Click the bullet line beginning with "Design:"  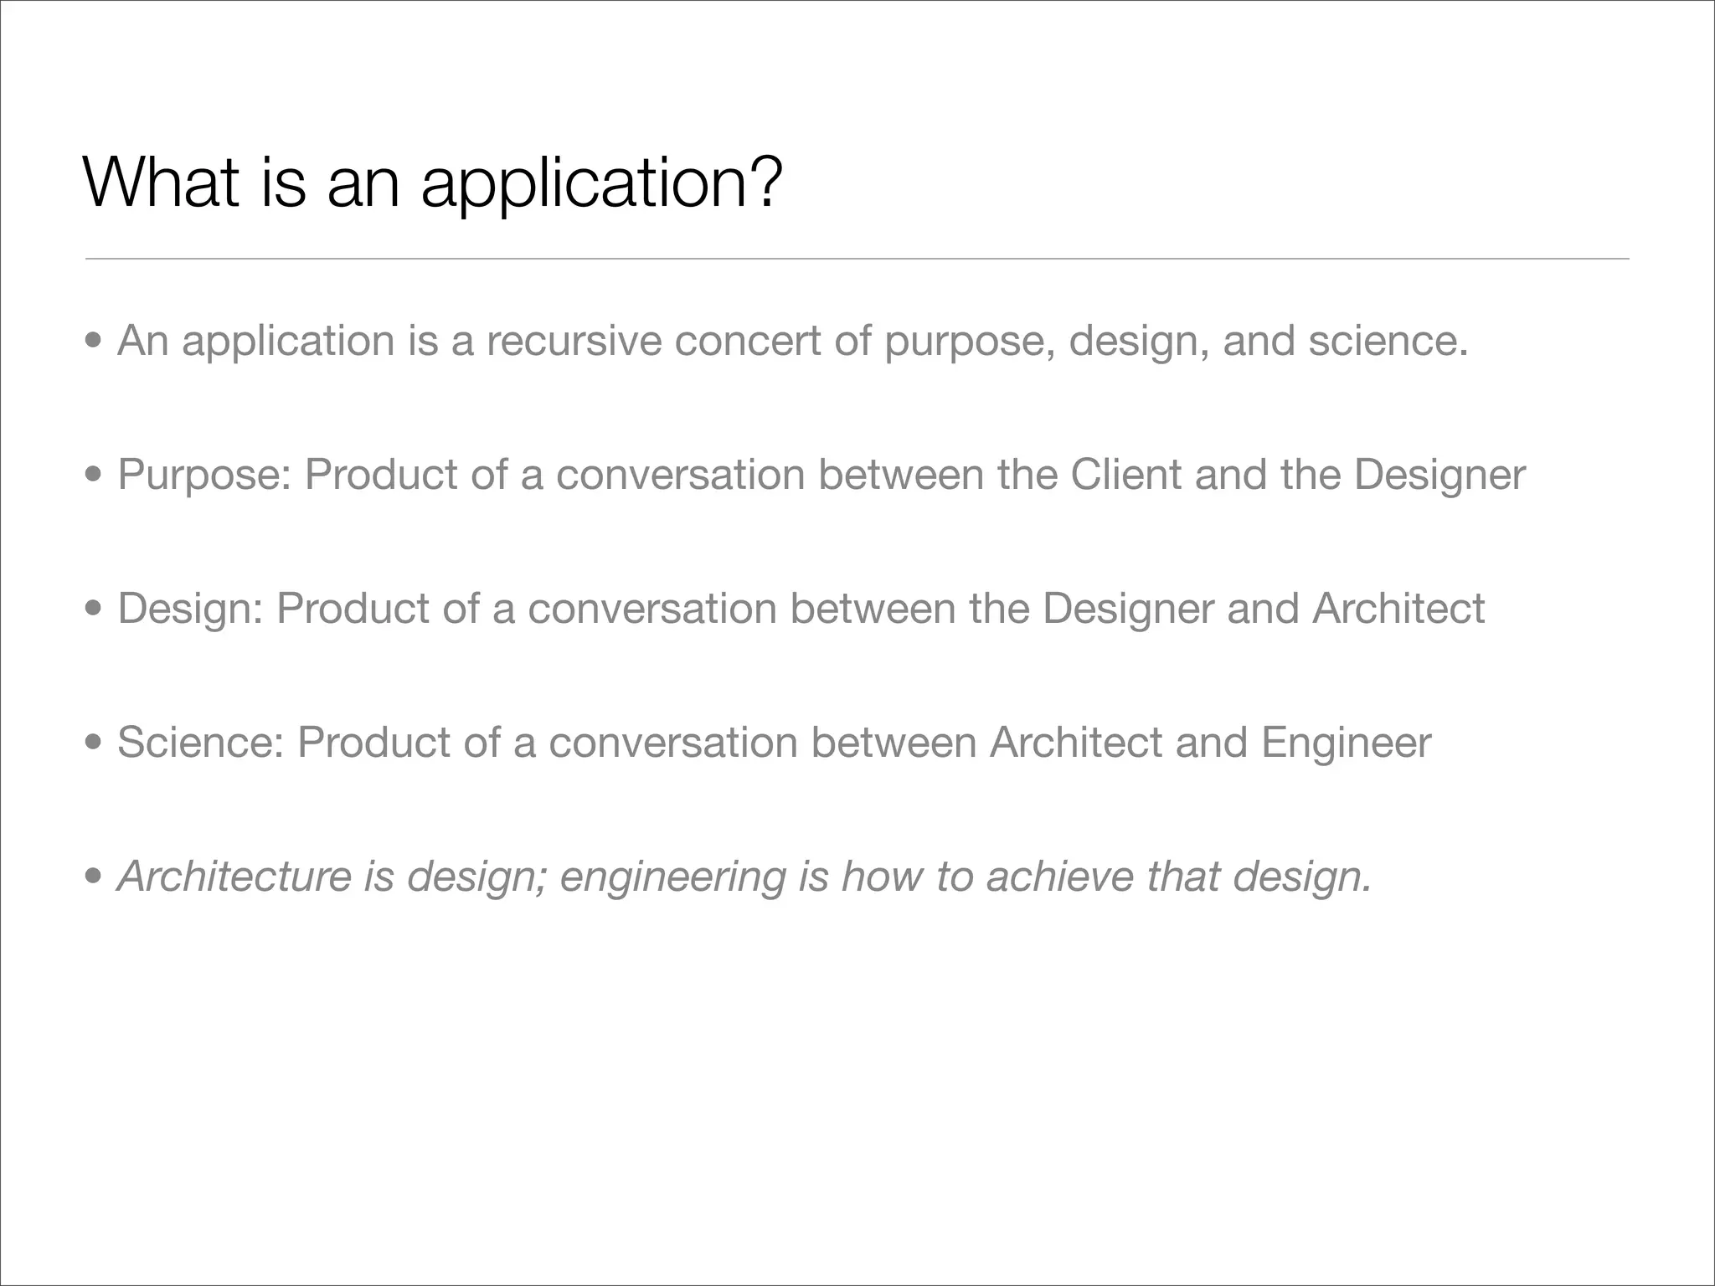[801, 609]
